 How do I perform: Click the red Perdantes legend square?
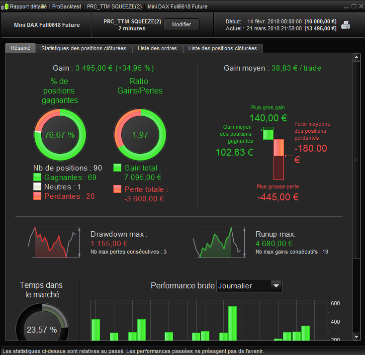(x=37, y=196)
